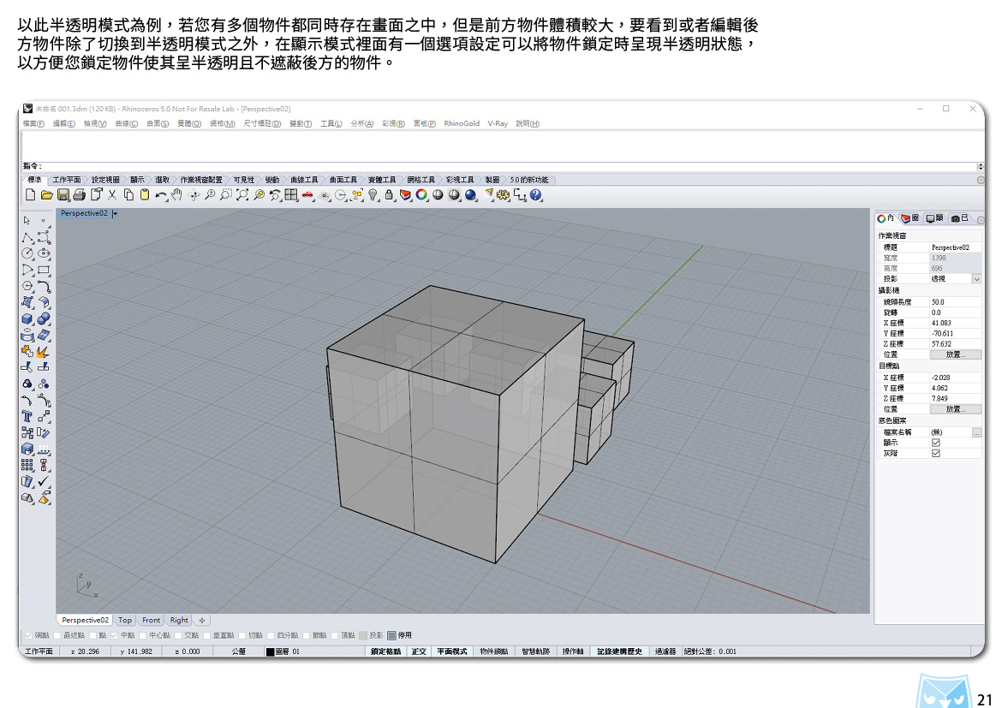Switch to the 顯示 toolbar tab
This screenshot has height=708, width=1002.
coord(137,180)
